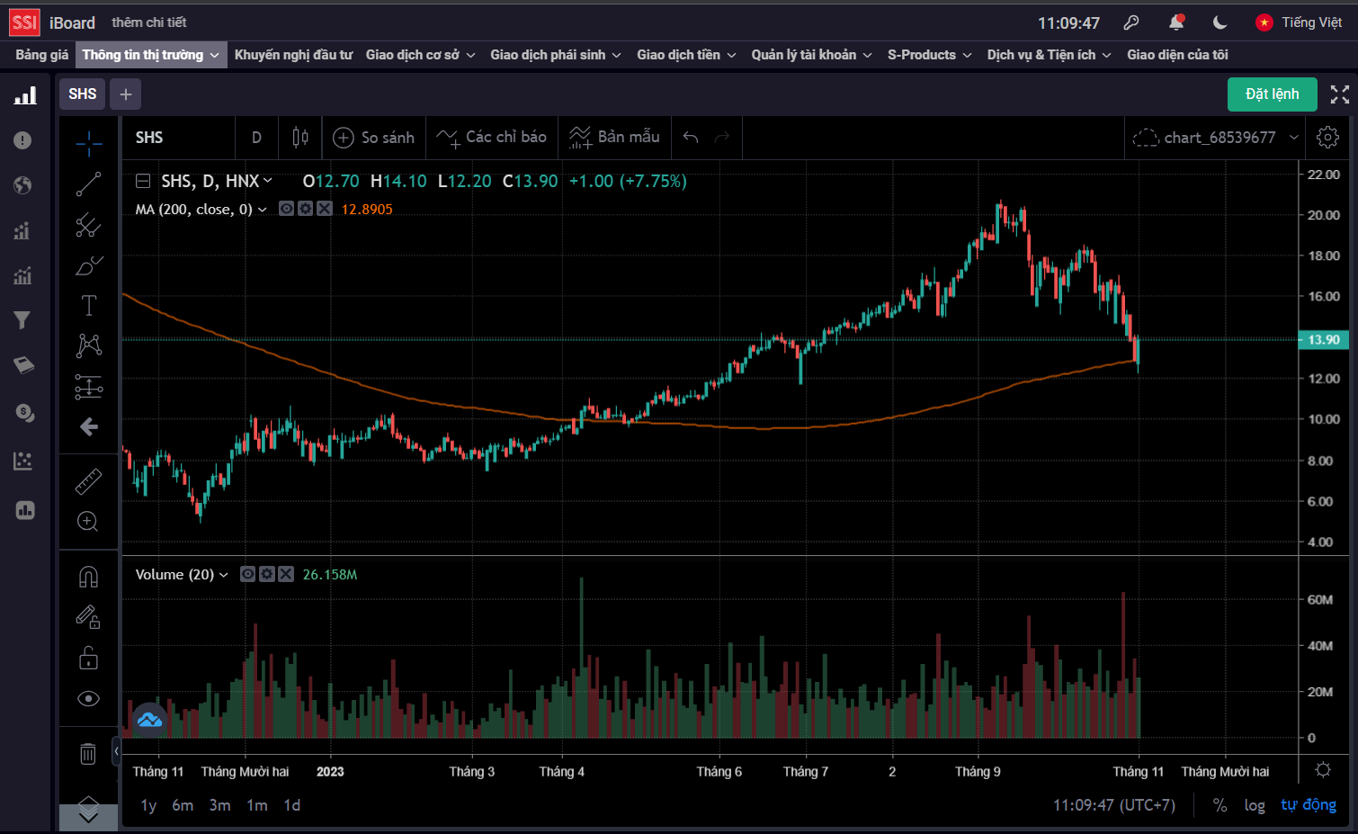This screenshot has width=1358, height=834.
Task: Open chart settings gear icon
Action: coord(1327,138)
